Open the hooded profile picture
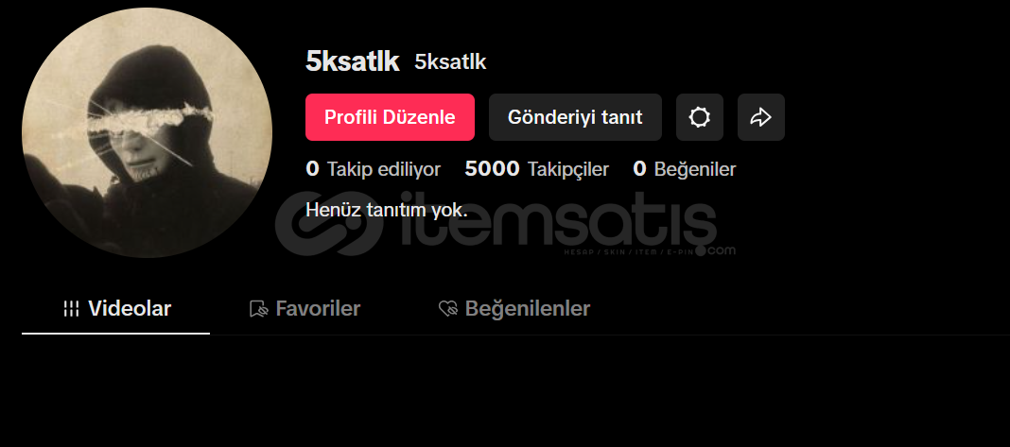1010x447 pixels. 147,132
